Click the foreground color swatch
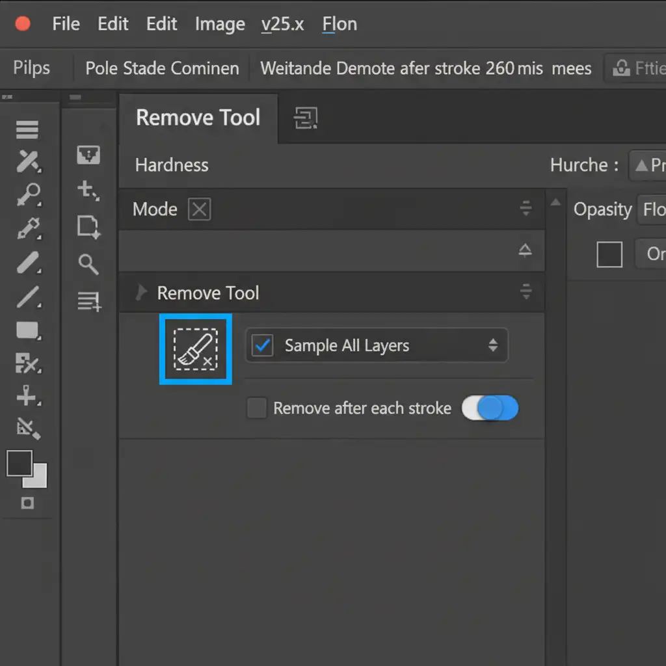The width and height of the screenshot is (666, 666). pos(20,463)
